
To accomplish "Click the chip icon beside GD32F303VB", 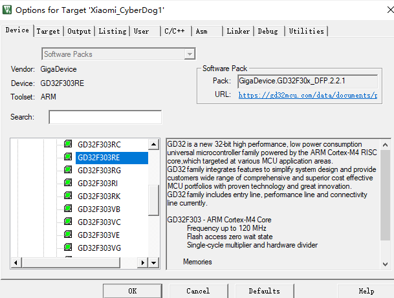I will 68,208.
